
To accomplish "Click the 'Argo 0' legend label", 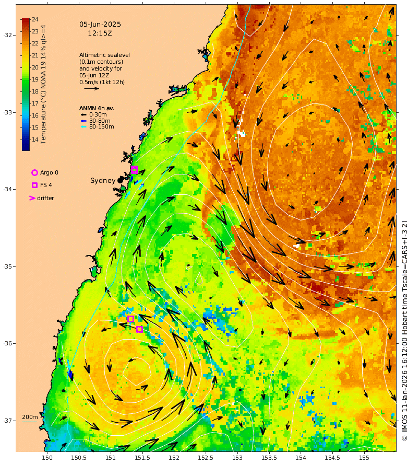I will pyautogui.click(x=49, y=172).
